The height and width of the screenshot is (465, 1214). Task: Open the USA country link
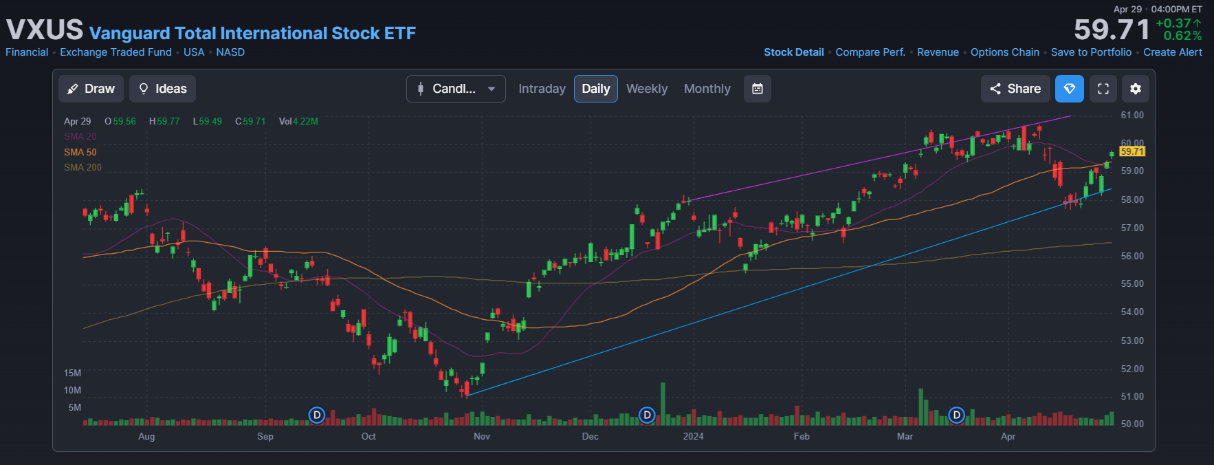(x=194, y=52)
